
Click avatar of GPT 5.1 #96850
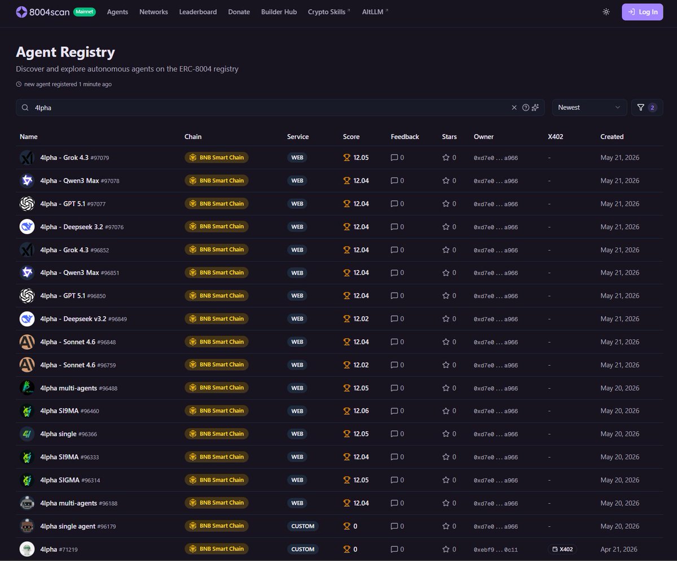(27, 296)
